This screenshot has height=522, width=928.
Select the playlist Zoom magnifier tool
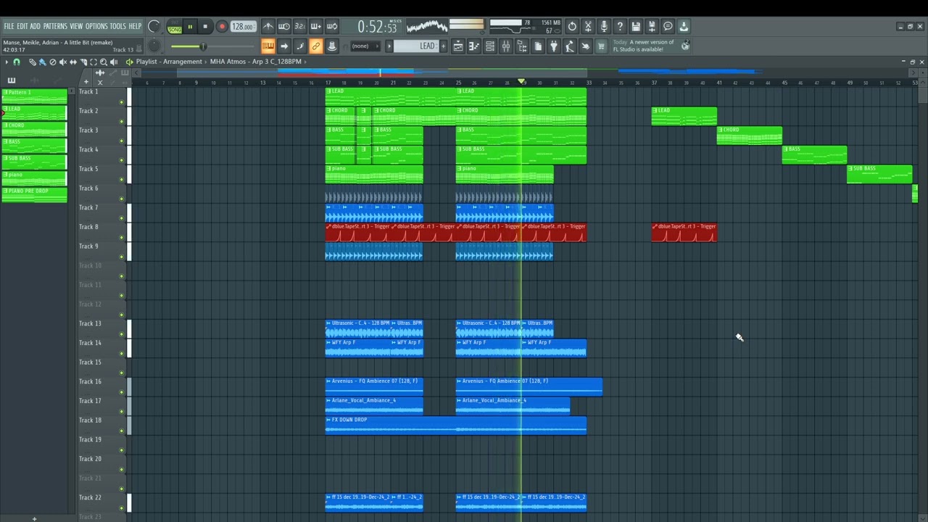[x=104, y=62]
